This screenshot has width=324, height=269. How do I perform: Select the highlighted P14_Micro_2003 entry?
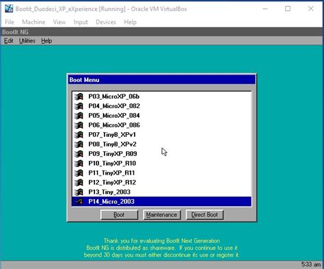click(x=162, y=202)
